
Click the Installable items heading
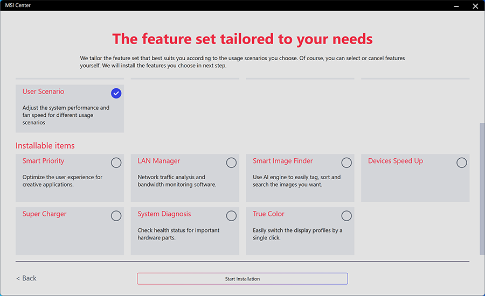[45, 145]
